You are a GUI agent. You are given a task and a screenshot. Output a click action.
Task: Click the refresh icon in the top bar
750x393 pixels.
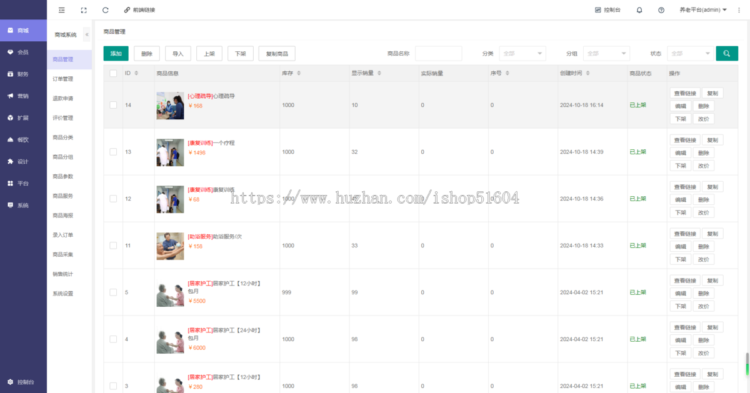pyautogui.click(x=106, y=10)
